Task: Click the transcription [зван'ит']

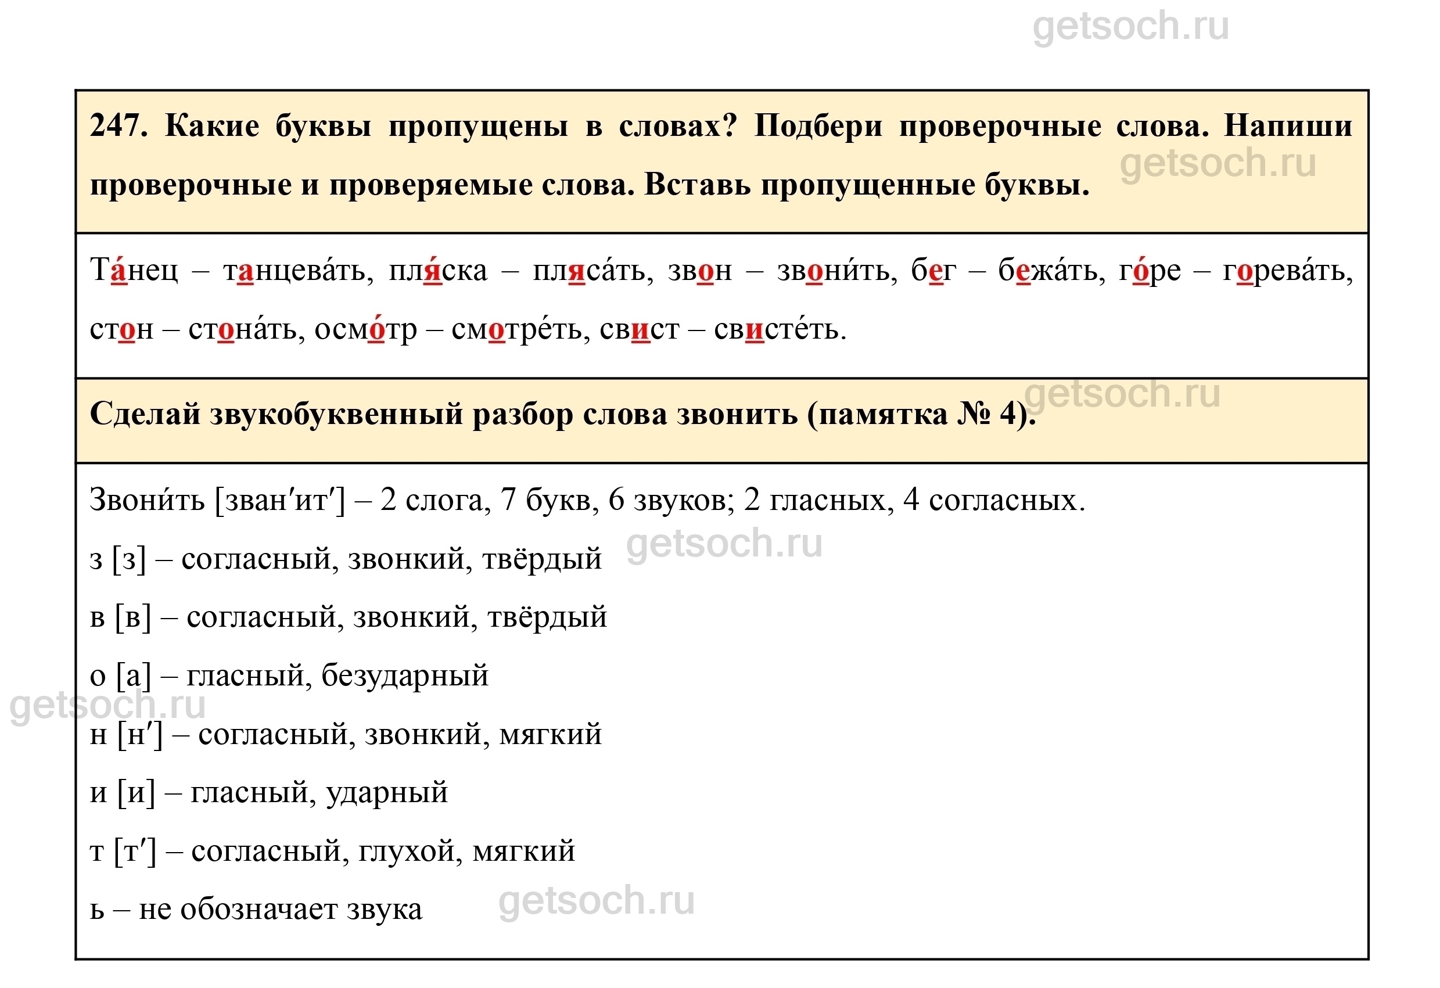Action: tap(279, 500)
